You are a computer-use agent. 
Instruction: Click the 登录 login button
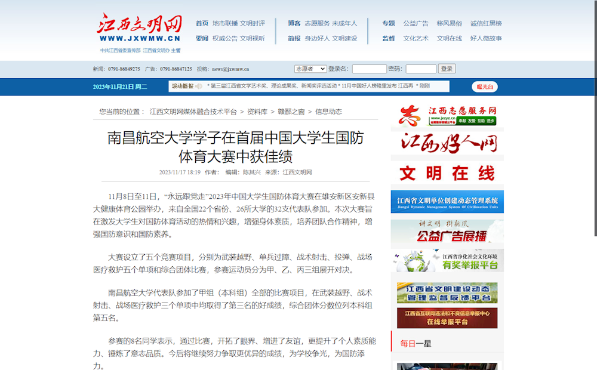[x=447, y=69]
